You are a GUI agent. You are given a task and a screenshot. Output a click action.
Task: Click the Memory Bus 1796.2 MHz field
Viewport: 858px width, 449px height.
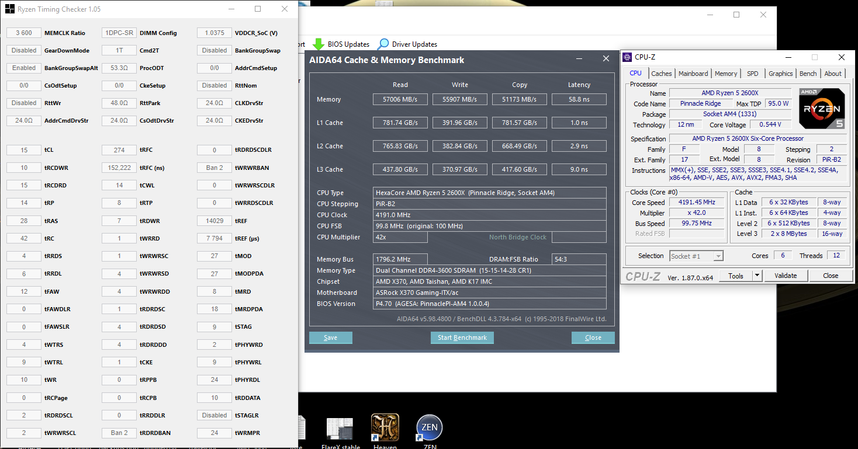400,259
